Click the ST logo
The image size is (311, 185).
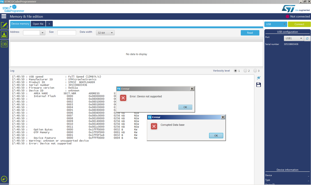click(x=288, y=9)
